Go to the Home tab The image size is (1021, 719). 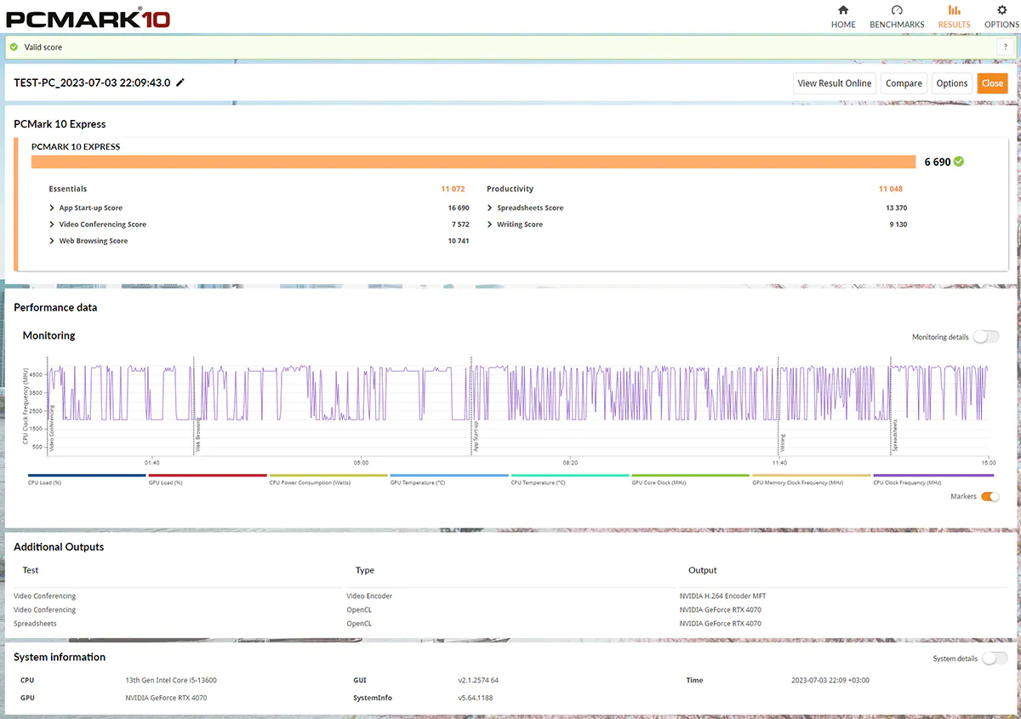[843, 16]
